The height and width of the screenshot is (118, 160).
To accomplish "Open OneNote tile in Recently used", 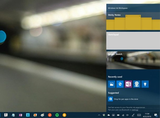I will coord(128,84).
